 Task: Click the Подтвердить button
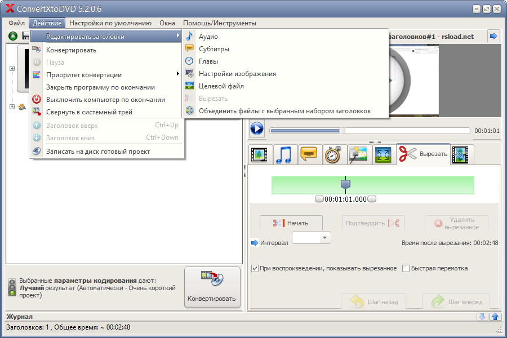373,223
